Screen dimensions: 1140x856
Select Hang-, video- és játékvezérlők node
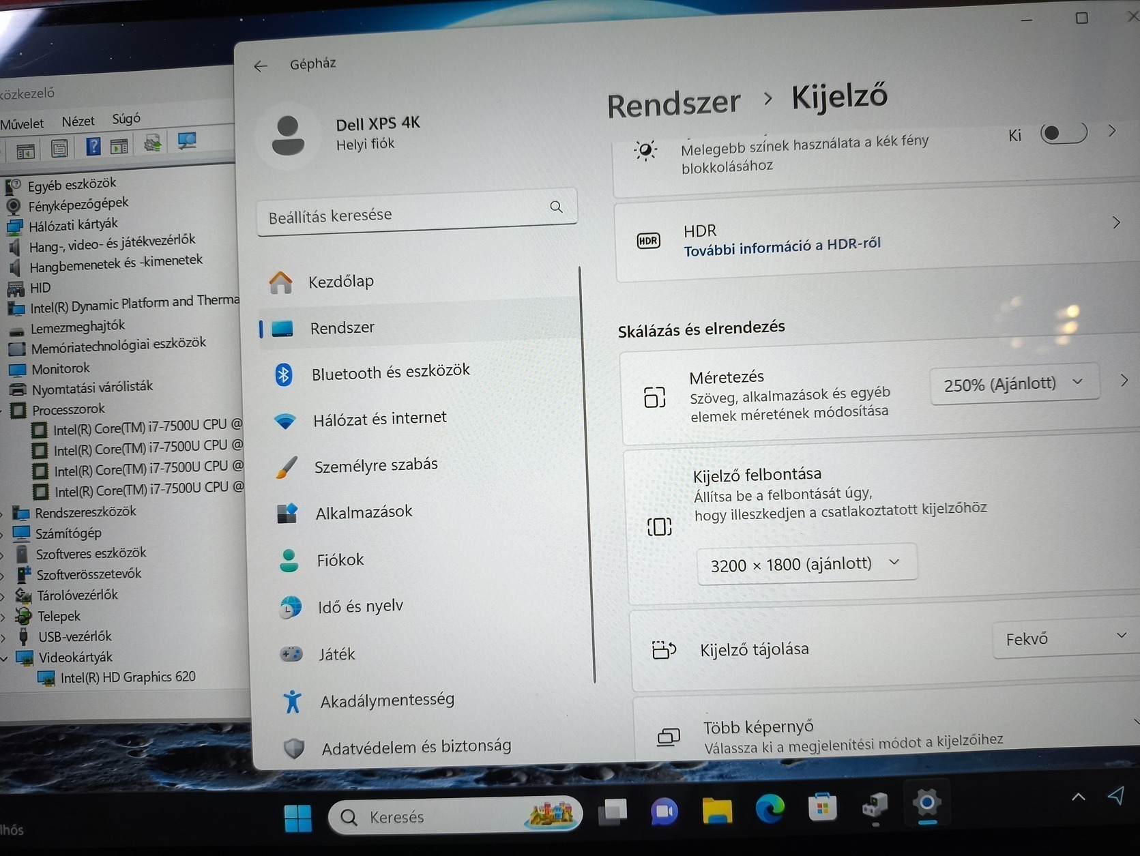click(112, 243)
